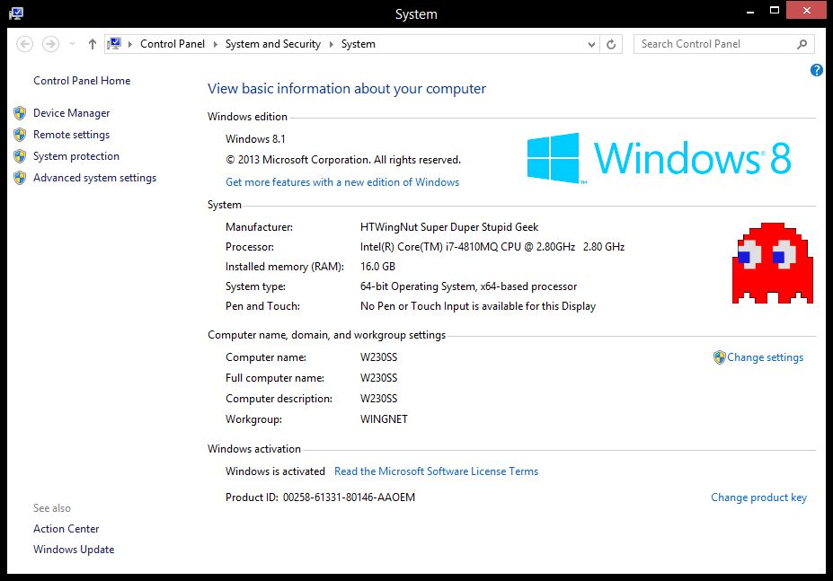
Task: Click W230SS value beside Computer description
Action: tap(379, 399)
